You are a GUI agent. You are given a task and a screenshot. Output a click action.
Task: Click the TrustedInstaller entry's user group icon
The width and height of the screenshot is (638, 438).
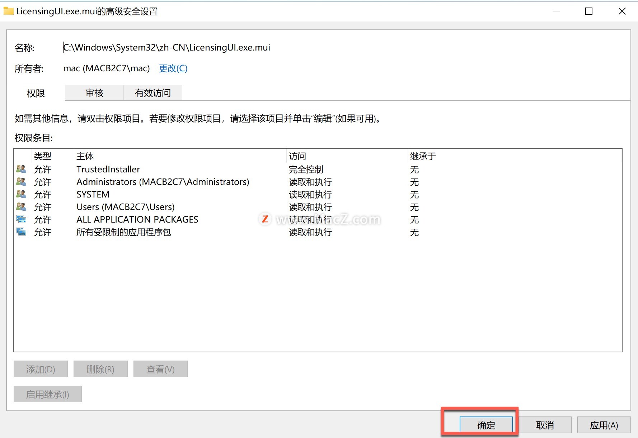21,169
